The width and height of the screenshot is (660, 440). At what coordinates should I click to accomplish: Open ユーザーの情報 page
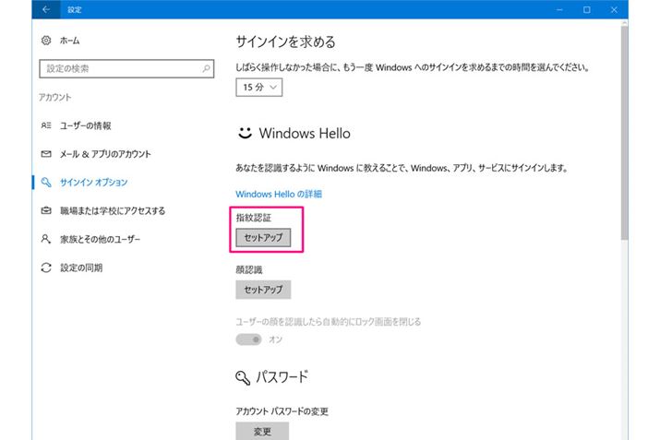(x=86, y=125)
